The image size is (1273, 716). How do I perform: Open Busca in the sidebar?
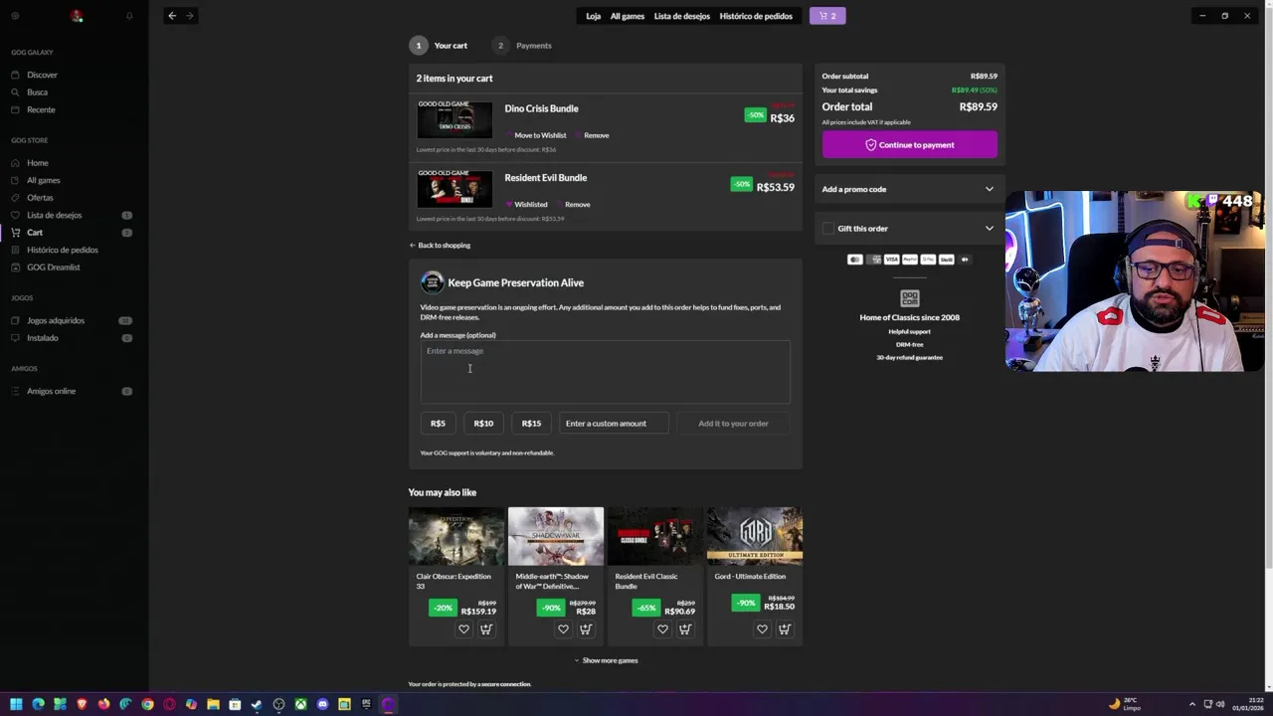(37, 92)
